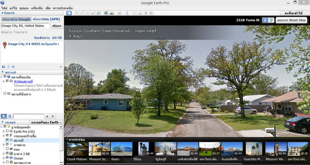Add a placemark with the pushpin icon
The image size is (310, 165).
point(77,13)
